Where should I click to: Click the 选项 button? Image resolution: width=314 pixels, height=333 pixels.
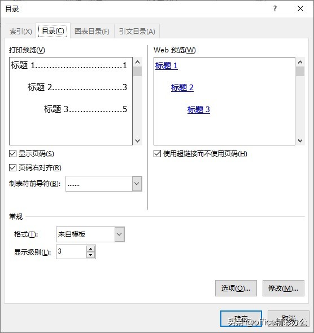236,288
